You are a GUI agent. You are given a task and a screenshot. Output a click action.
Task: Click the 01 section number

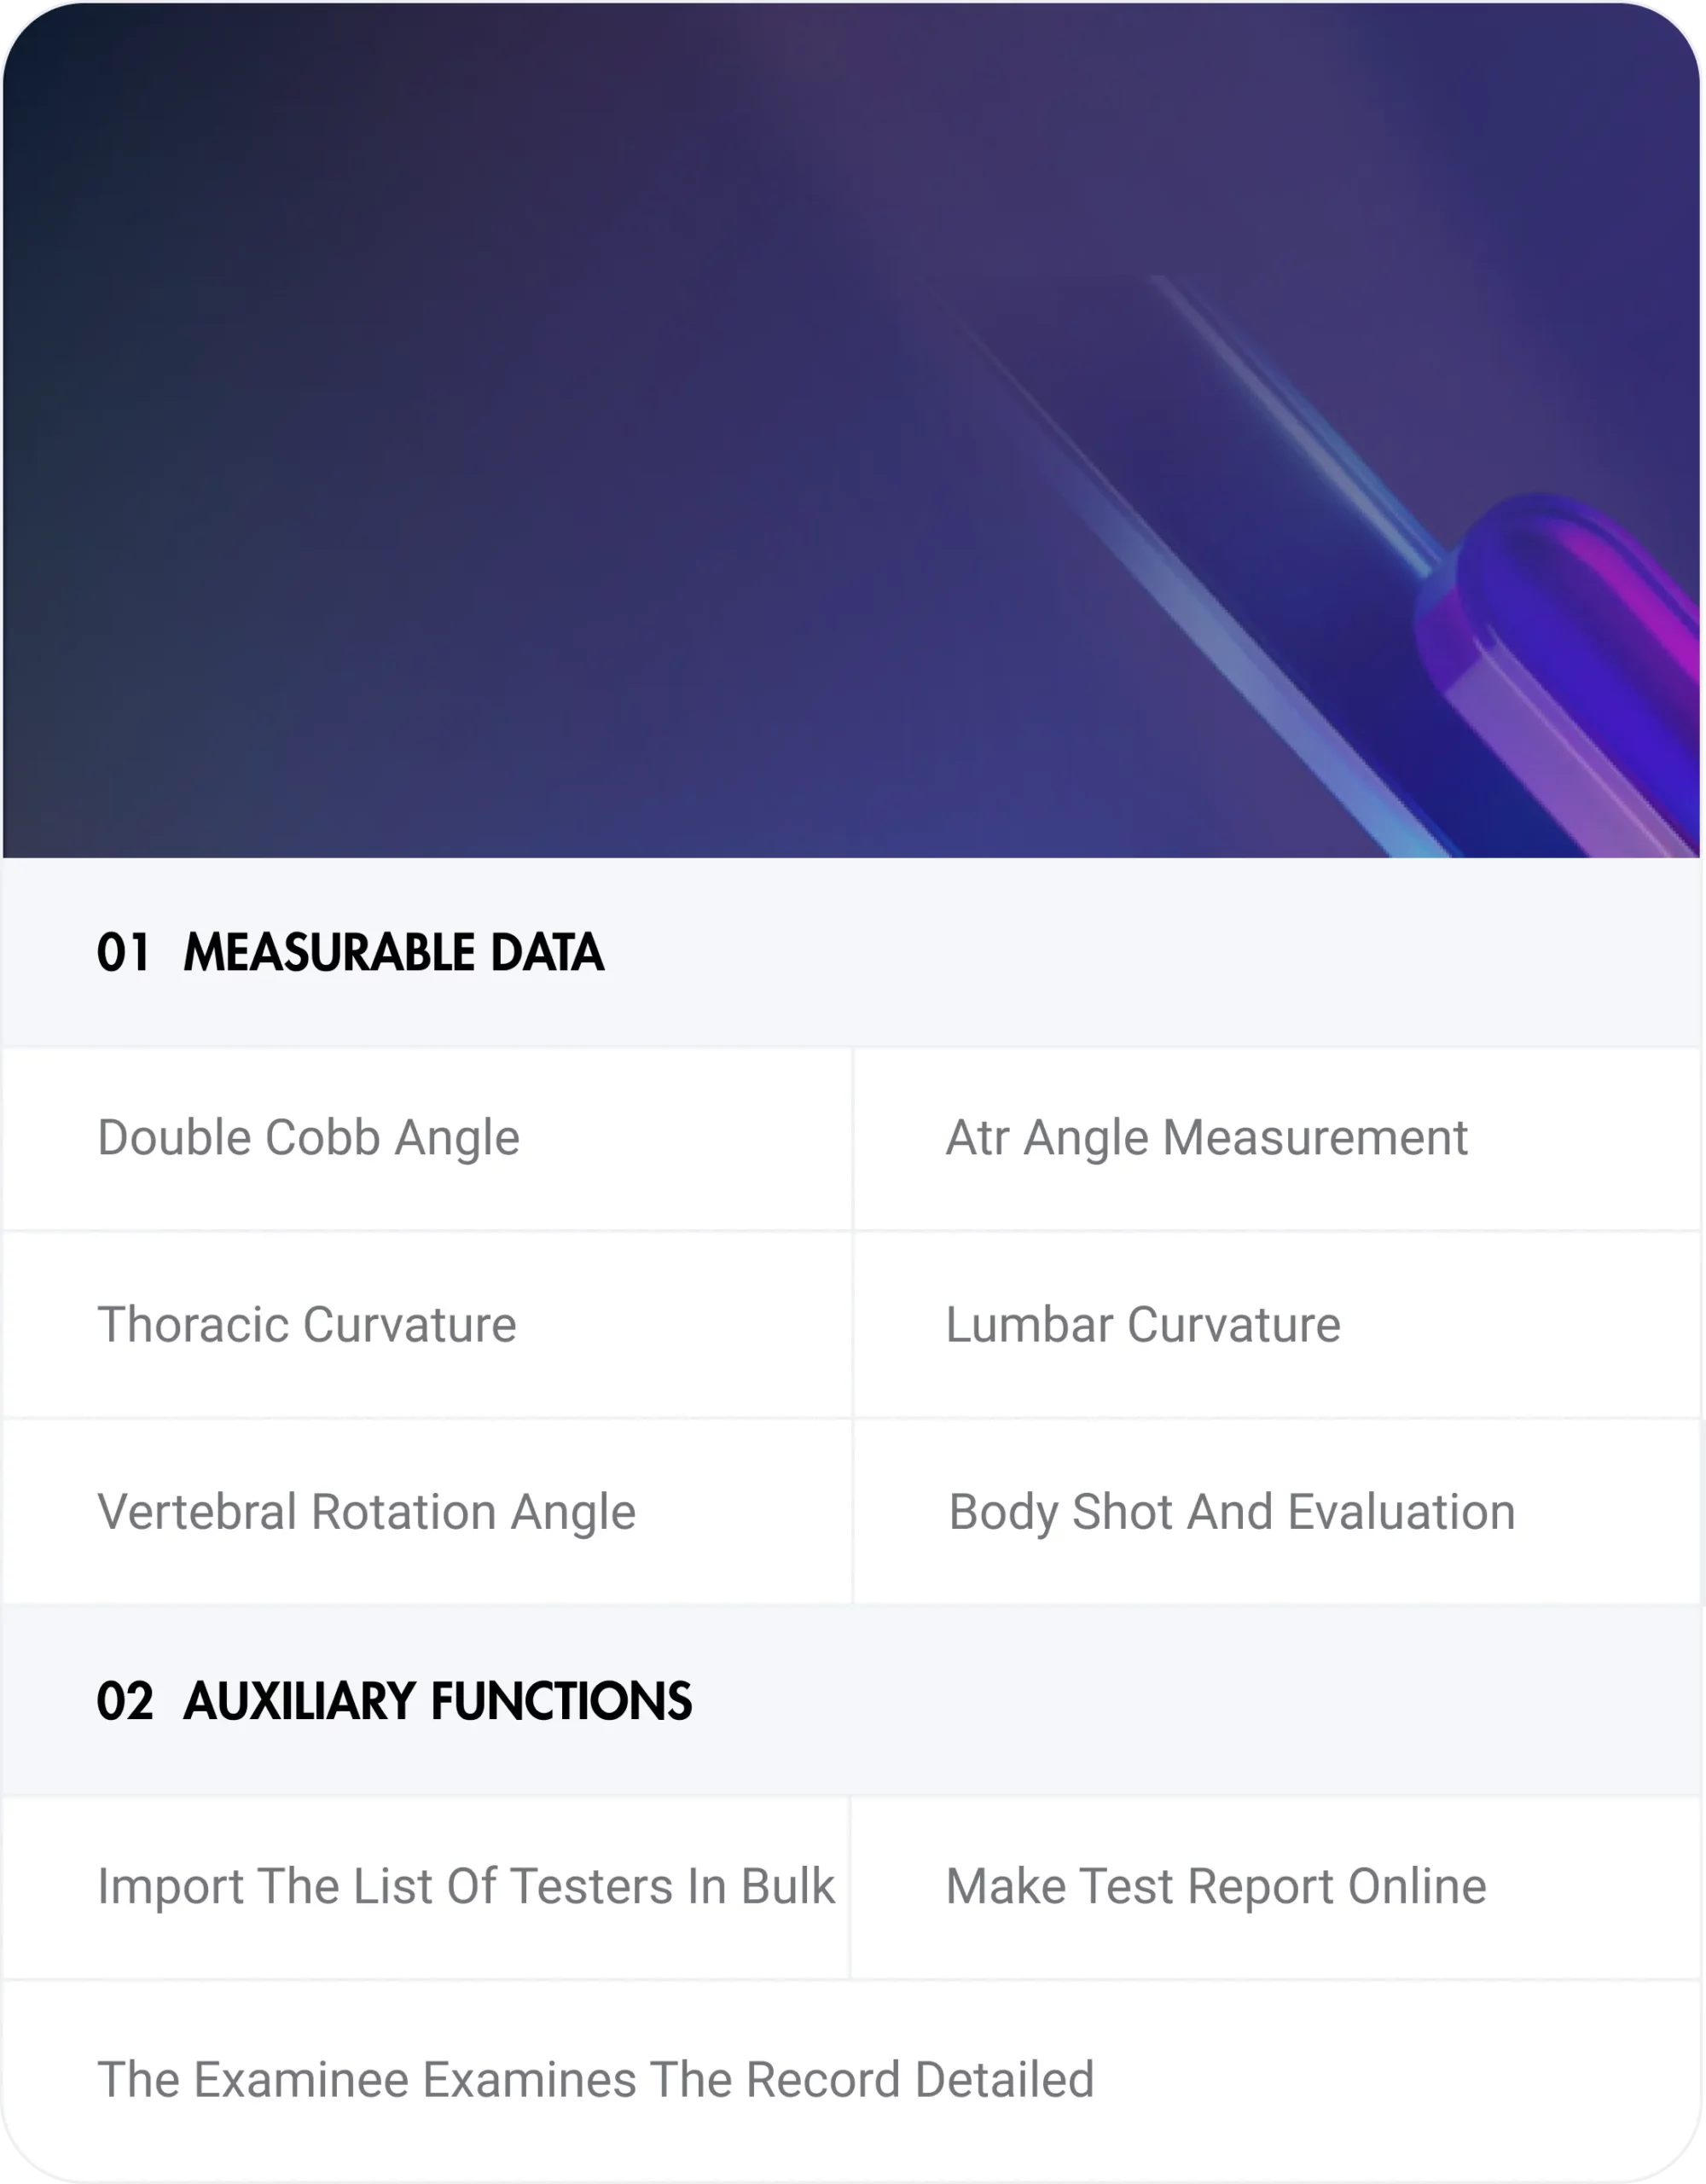point(123,952)
